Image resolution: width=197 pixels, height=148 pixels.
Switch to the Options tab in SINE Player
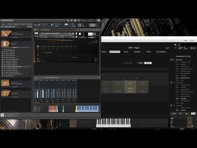click(137, 52)
